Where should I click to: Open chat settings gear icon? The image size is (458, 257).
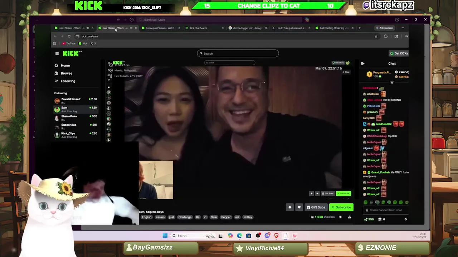tap(405, 219)
